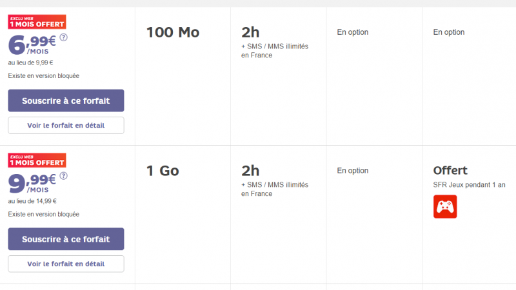Click the help icon beside the 6,99€ price

63,37
